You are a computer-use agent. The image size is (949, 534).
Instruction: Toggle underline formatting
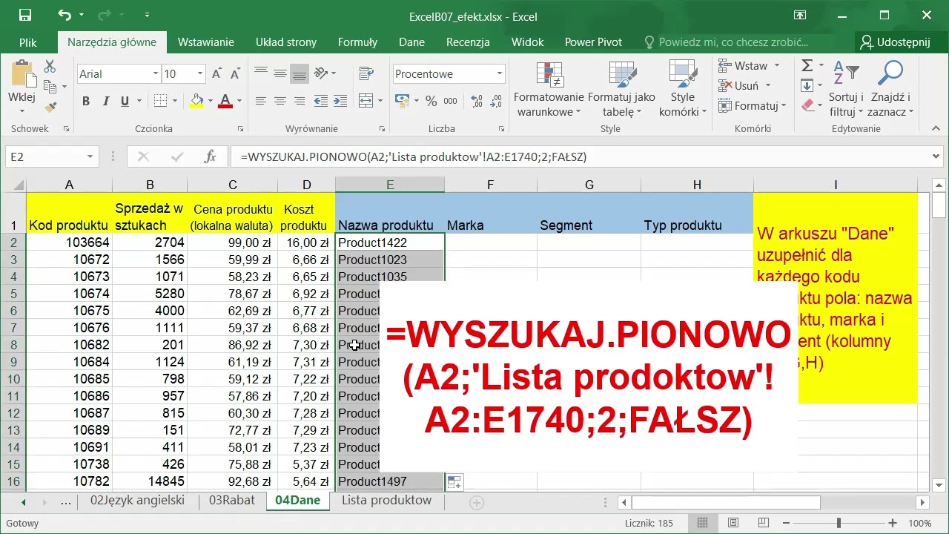pos(125,101)
